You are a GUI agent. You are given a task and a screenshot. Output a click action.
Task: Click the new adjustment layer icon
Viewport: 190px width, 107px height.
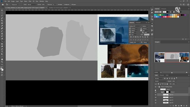[179, 106]
